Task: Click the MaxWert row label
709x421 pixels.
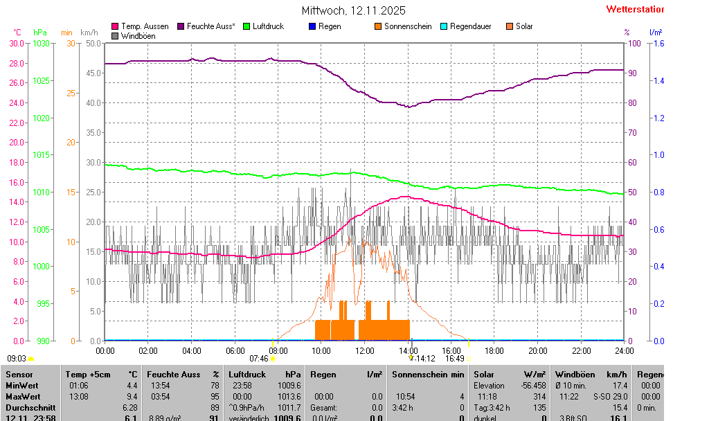Action: (22, 396)
